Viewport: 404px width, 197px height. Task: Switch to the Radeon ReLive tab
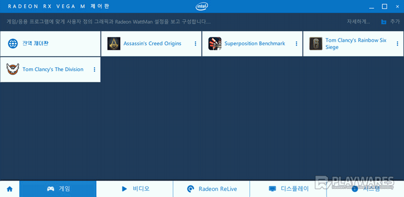[x=211, y=189]
